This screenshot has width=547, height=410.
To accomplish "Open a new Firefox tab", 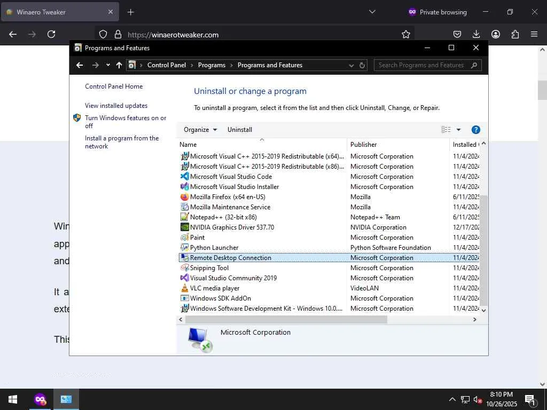I will (130, 12).
